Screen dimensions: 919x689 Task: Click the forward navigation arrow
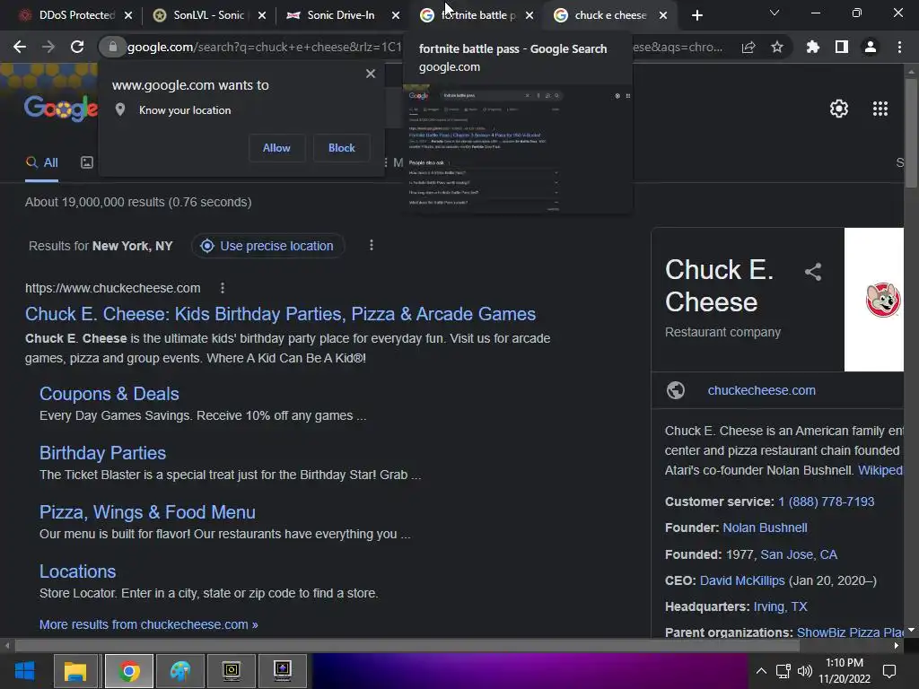(x=48, y=47)
